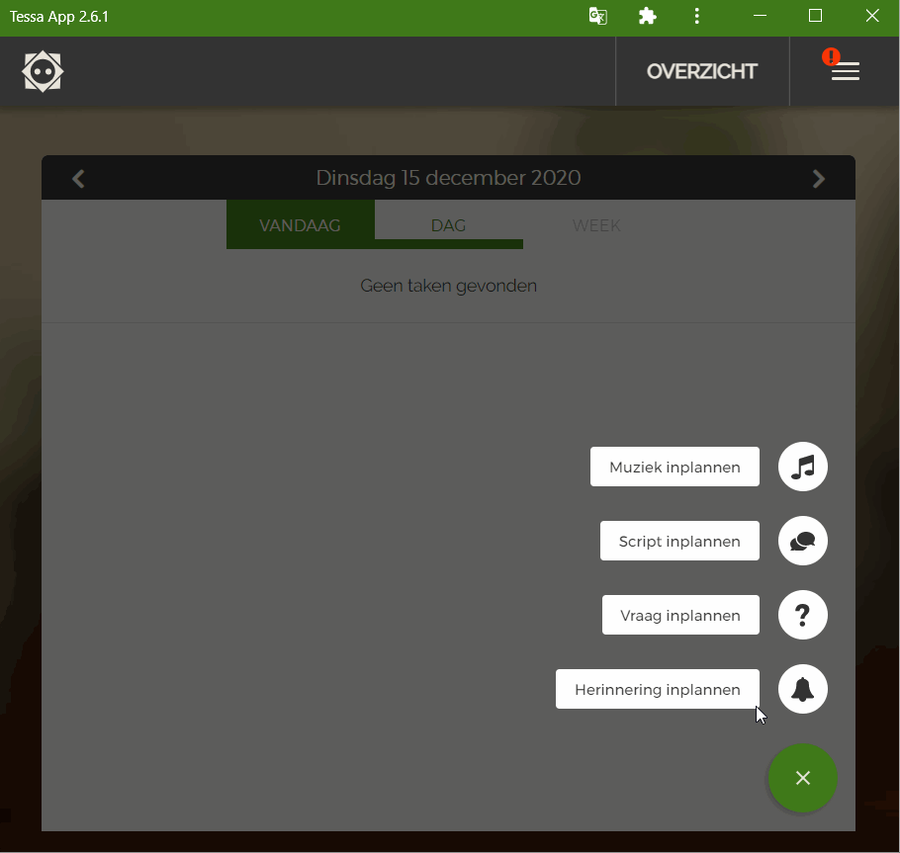Open the OVERZICHT header item
The width and height of the screenshot is (900, 853).
[x=702, y=71]
